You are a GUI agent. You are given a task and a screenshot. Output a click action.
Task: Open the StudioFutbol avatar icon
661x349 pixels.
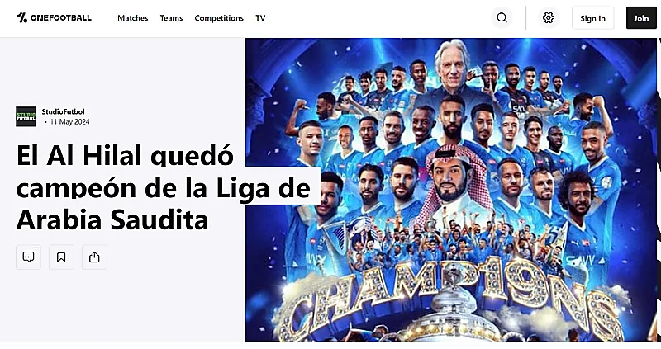tap(26, 116)
